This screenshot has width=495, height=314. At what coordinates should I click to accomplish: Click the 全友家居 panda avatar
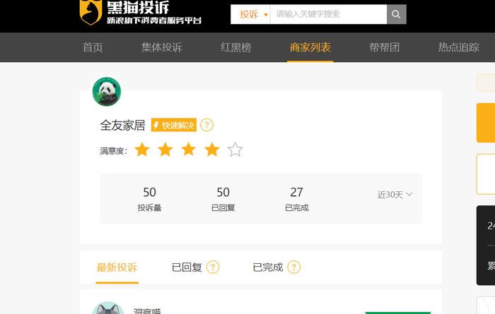click(107, 92)
